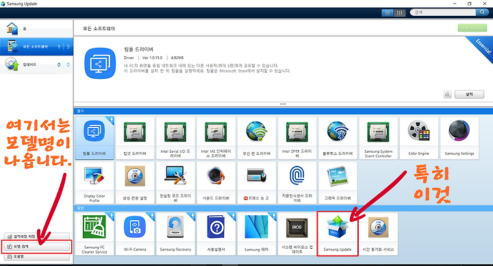Select the Intel DPTF driver tile
This screenshot has height=266, width=493.
click(x=297, y=138)
